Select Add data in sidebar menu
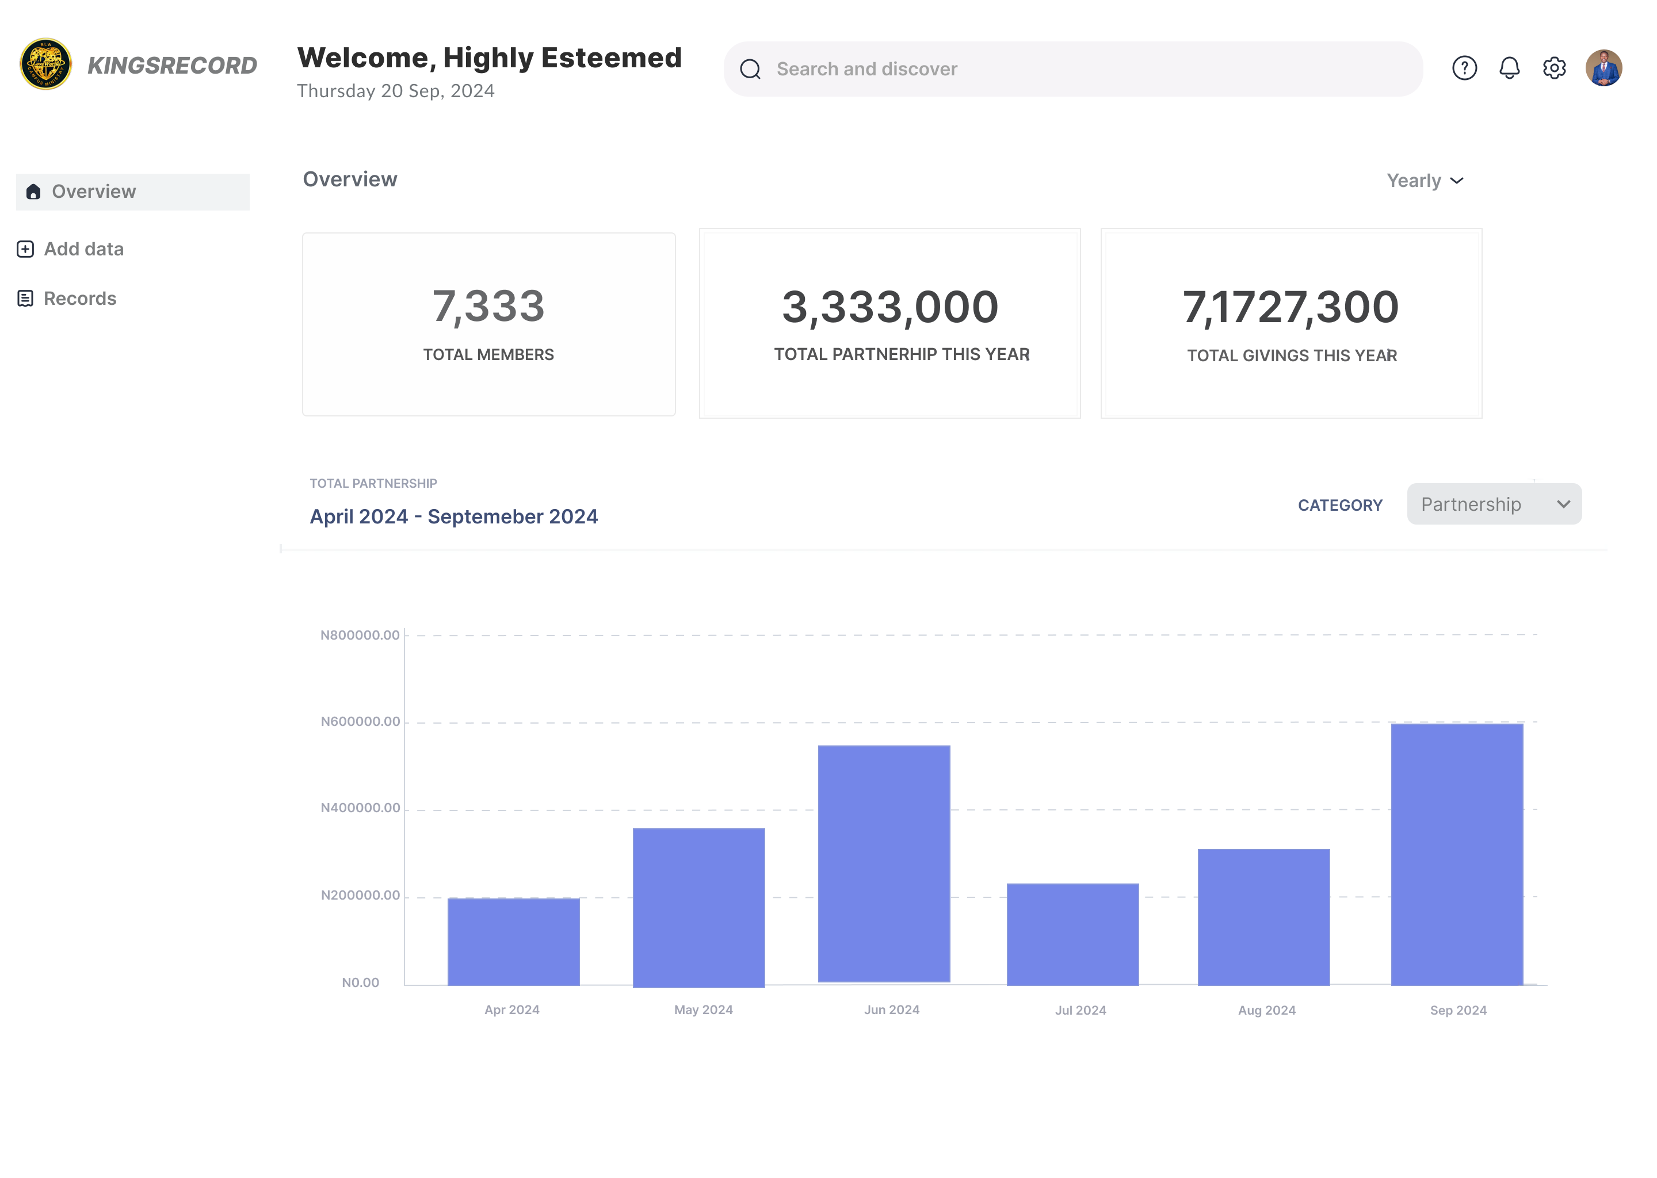 coord(83,250)
